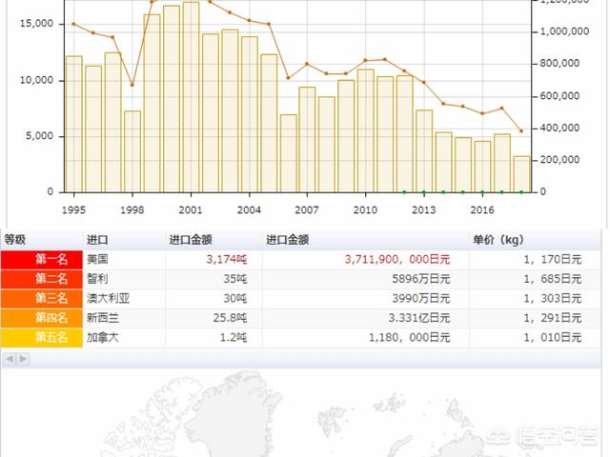Click the 第二名 rank badge
Image resolution: width=610 pixels, height=457 pixels.
42,279
